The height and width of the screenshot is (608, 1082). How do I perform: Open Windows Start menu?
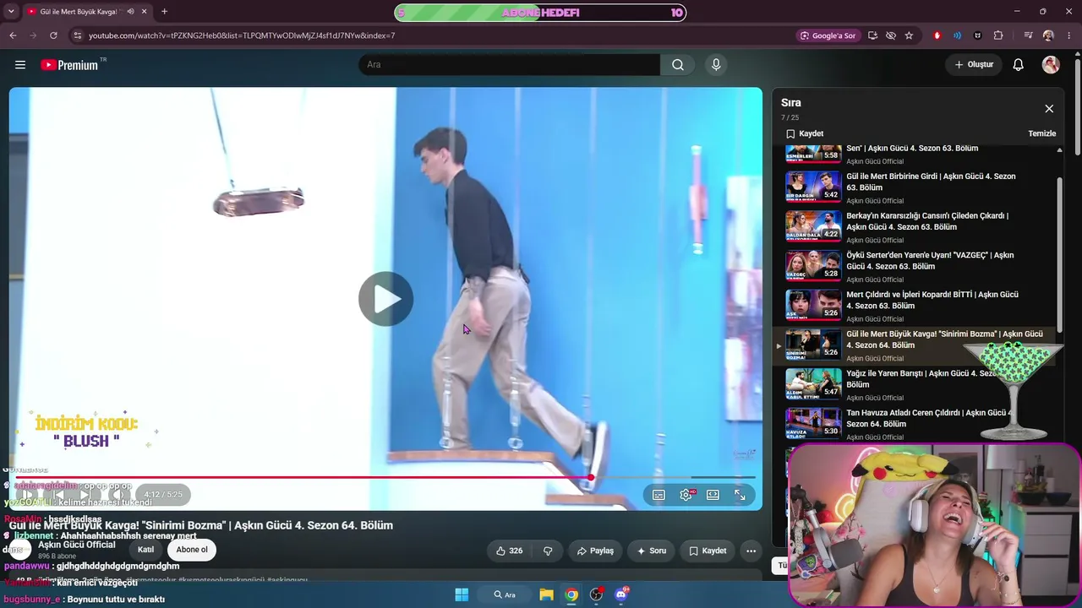pos(462,594)
